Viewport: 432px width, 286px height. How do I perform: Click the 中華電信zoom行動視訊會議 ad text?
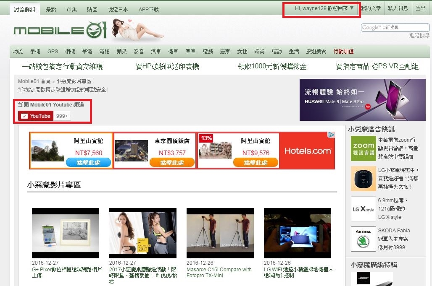click(x=398, y=148)
